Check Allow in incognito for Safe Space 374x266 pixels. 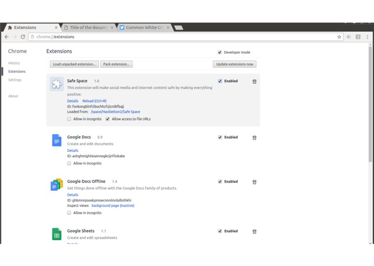click(x=69, y=119)
